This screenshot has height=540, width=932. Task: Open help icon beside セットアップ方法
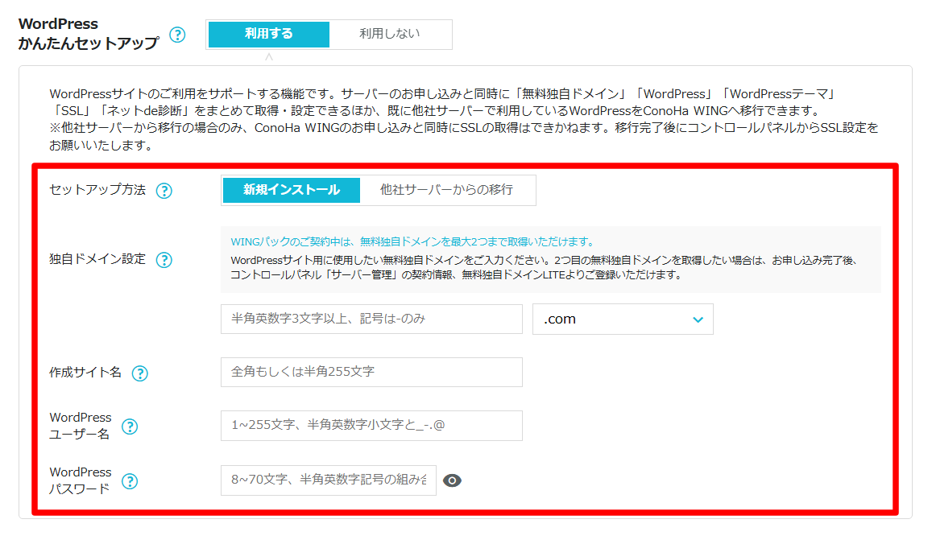pyautogui.click(x=164, y=191)
